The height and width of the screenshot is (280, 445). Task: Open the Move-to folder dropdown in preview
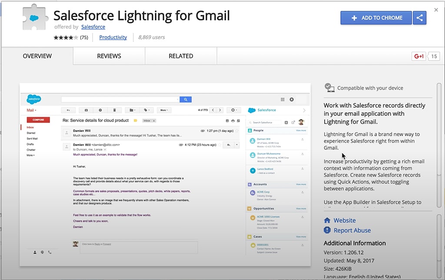[x=132, y=110]
